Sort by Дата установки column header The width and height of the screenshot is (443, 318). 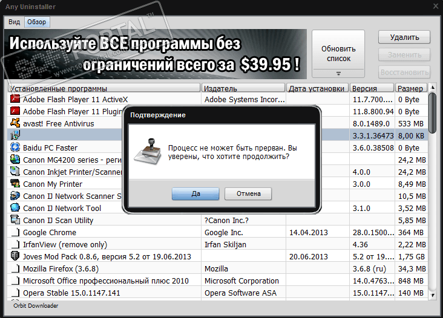point(317,88)
